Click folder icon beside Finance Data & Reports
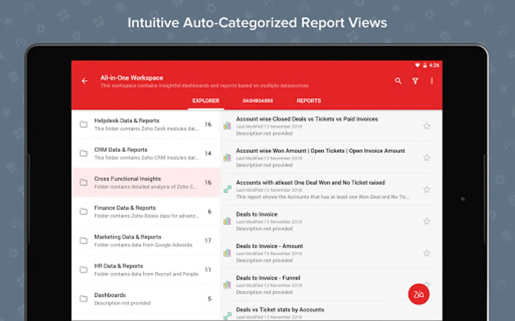The height and width of the screenshot is (321, 515). [84, 212]
